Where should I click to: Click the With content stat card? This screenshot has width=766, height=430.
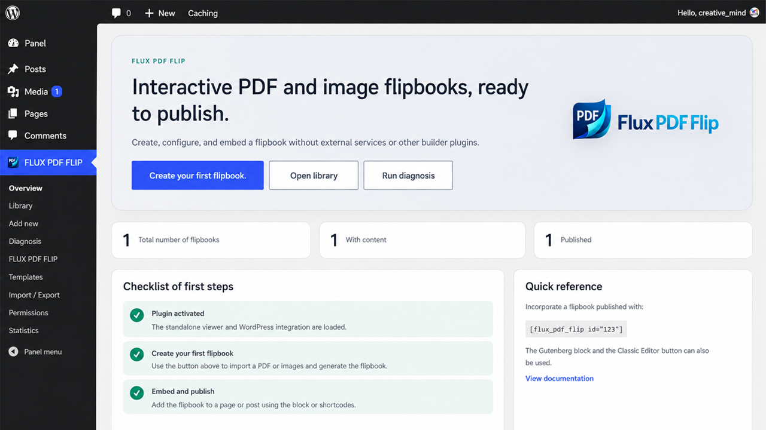click(422, 240)
